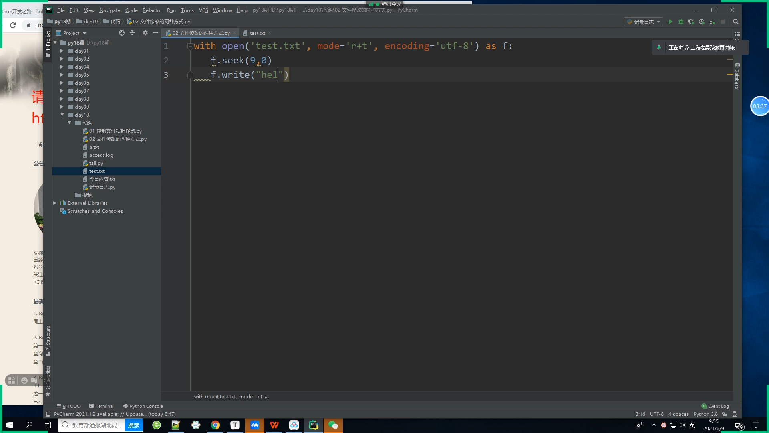Collapse the day10 folder
This screenshot has width=769, height=433.
point(62,115)
